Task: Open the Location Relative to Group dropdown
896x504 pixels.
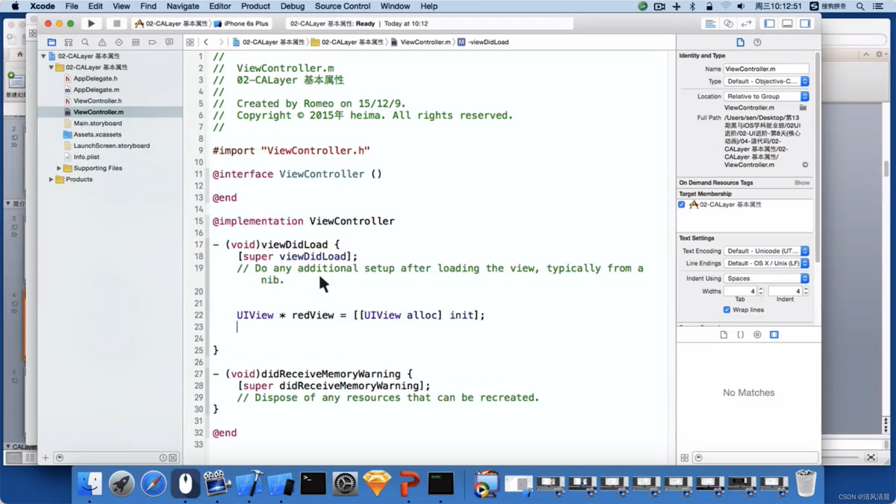Action: click(766, 96)
